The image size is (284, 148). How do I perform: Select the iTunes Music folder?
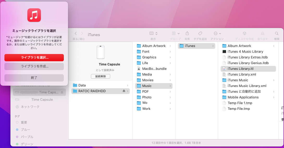(x=248, y=80)
